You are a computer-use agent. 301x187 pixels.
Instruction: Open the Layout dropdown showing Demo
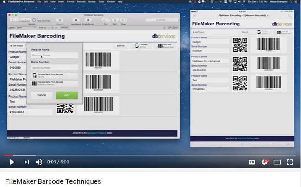[x=26, y=28]
